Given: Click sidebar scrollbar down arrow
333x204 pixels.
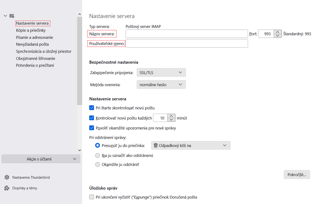Looking at the screenshot, I should (80, 150).
